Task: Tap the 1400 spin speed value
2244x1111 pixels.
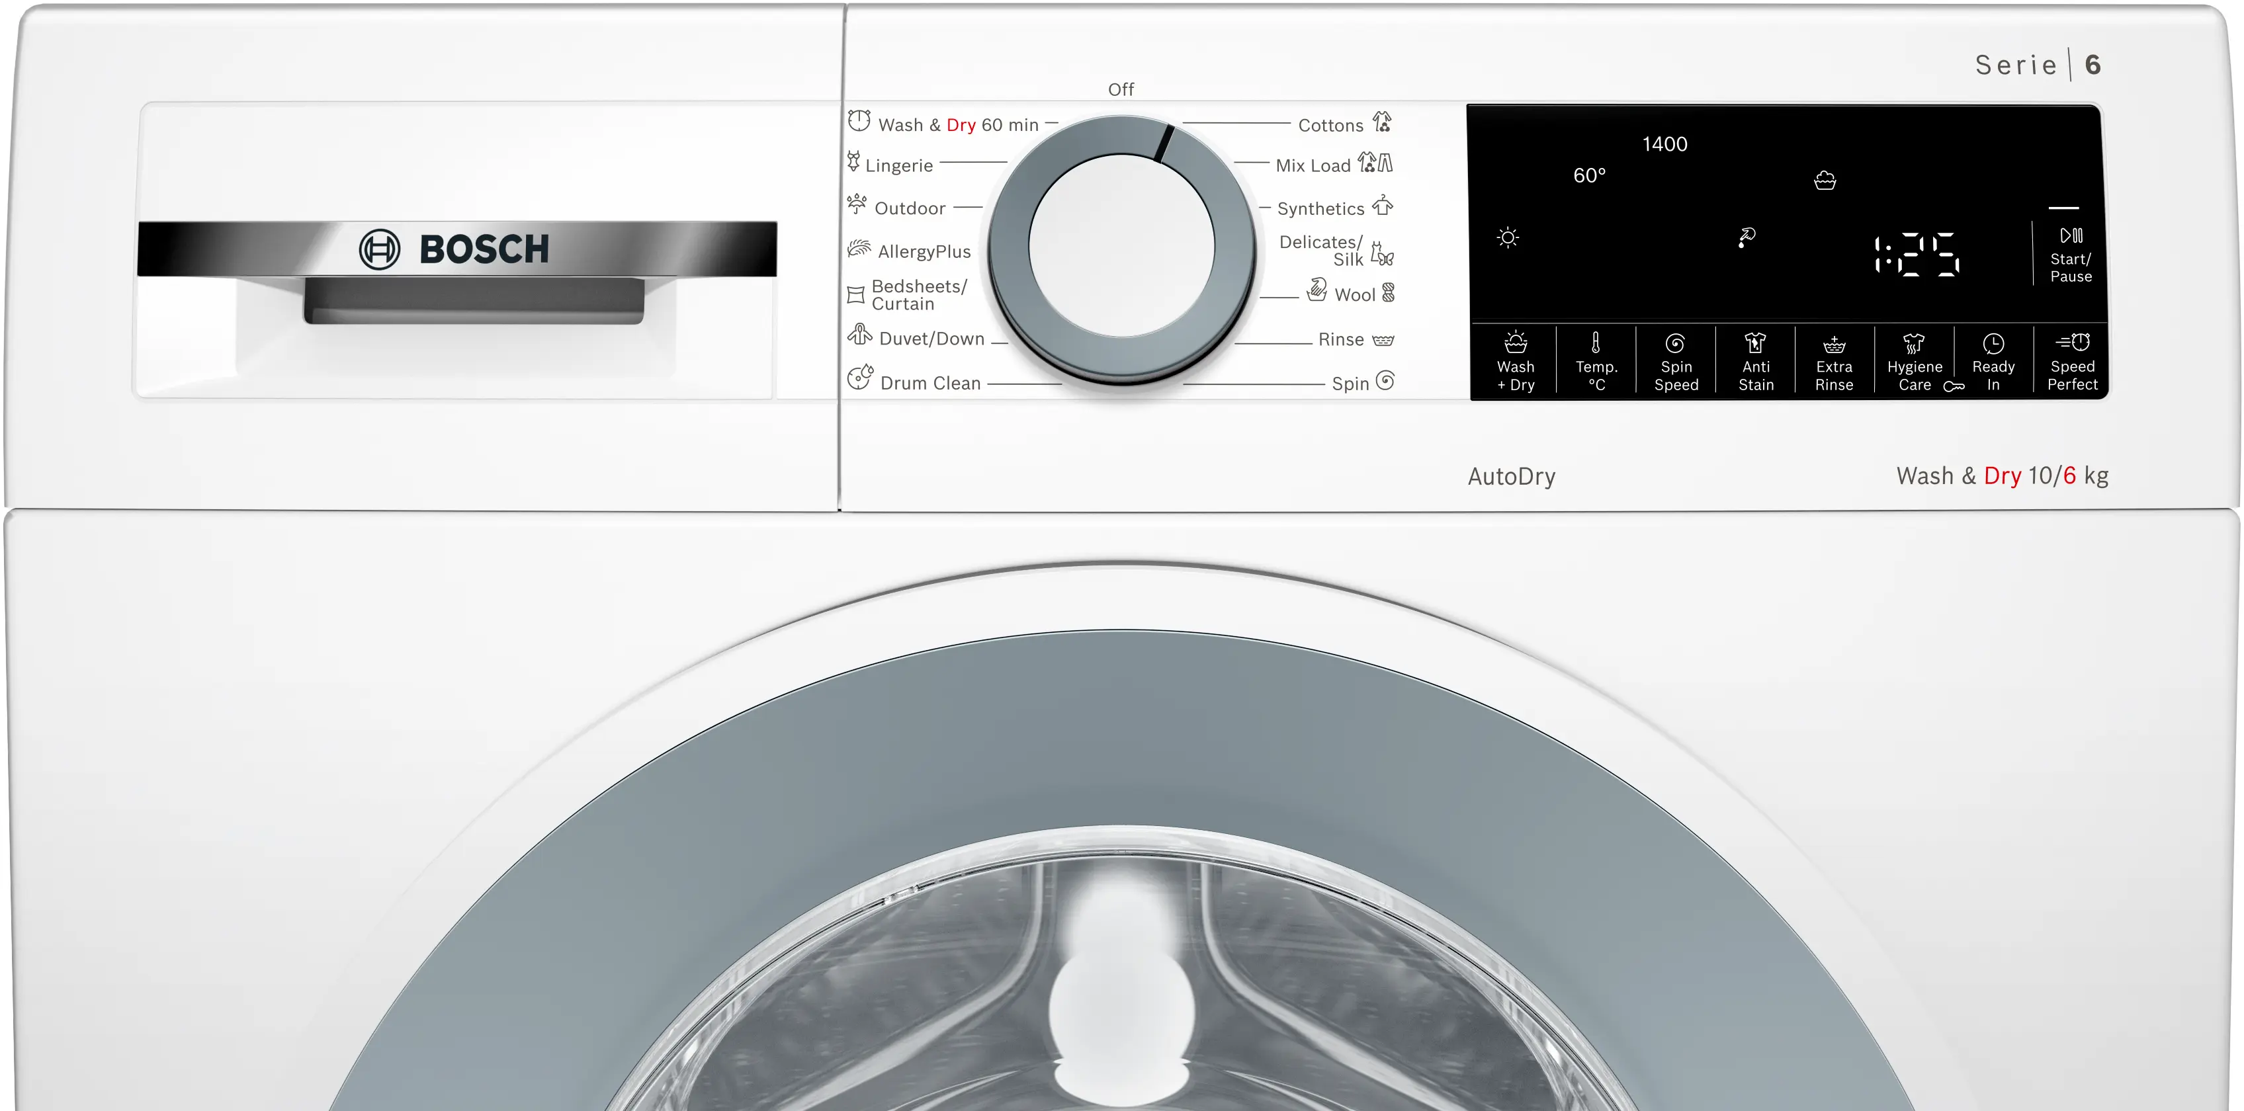Action: tap(1664, 145)
